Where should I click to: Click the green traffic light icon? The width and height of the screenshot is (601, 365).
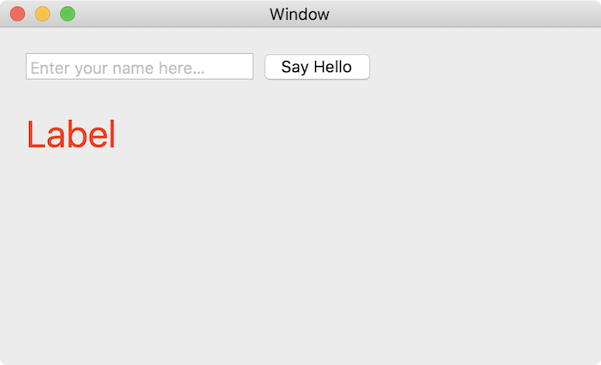(67, 14)
